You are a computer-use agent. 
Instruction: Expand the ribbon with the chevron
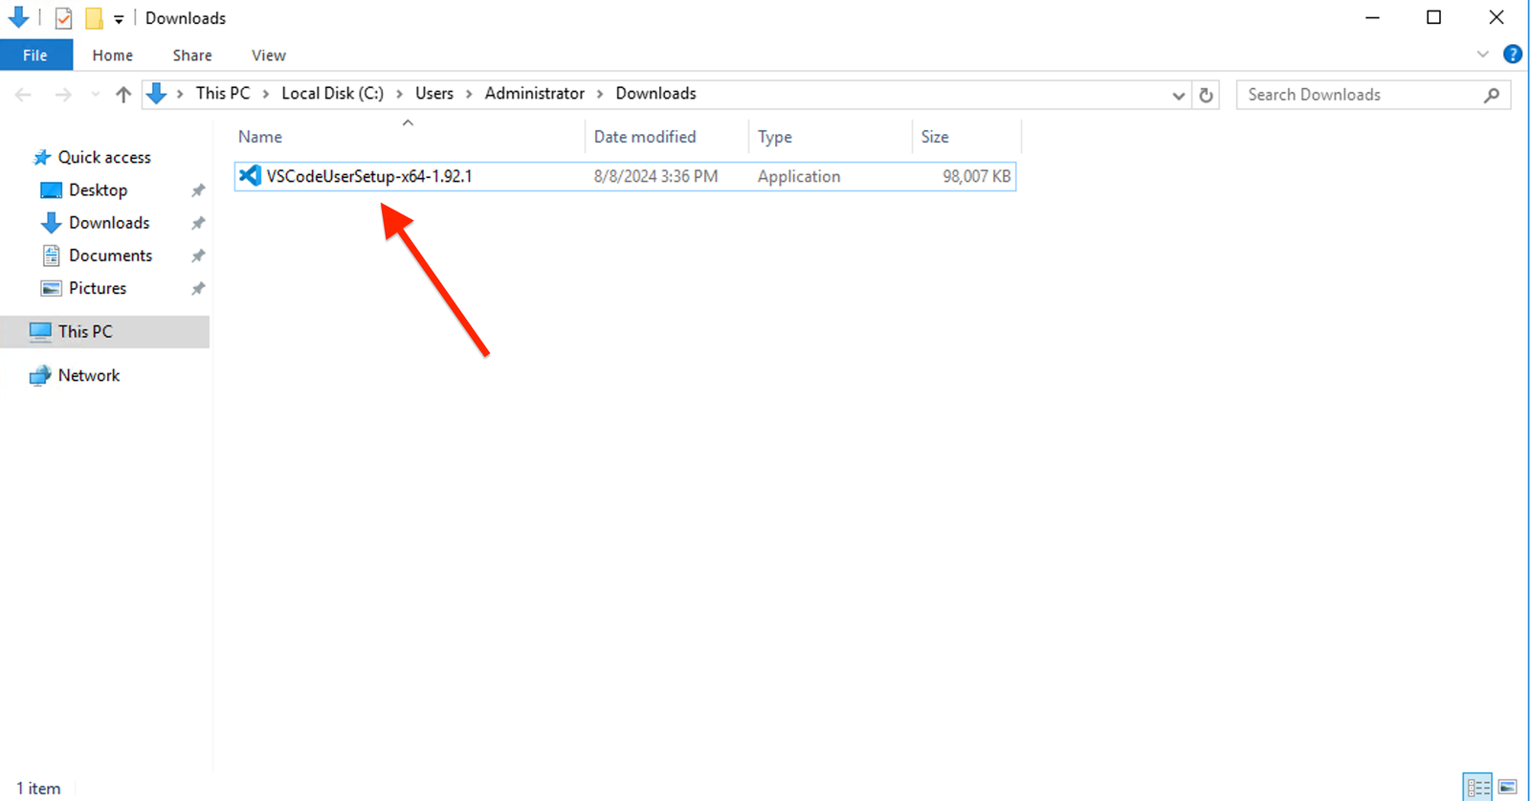click(x=1482, y=55)
